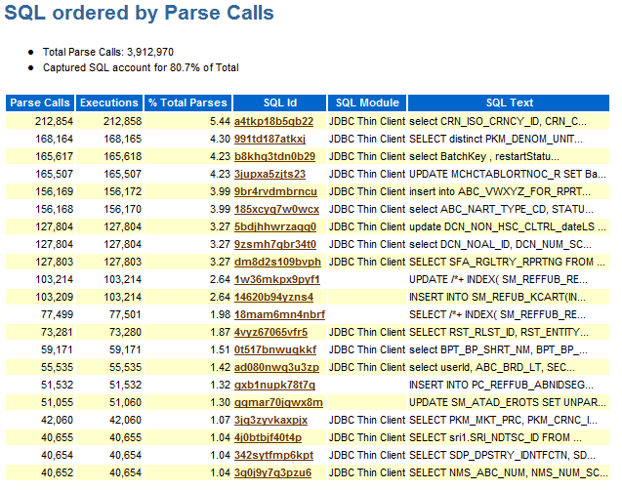622x490 pixels.
Task: Click text 'INSERT INTO PC_REFFUB_ABNIDSEG...'
Action: pos(502,385)
